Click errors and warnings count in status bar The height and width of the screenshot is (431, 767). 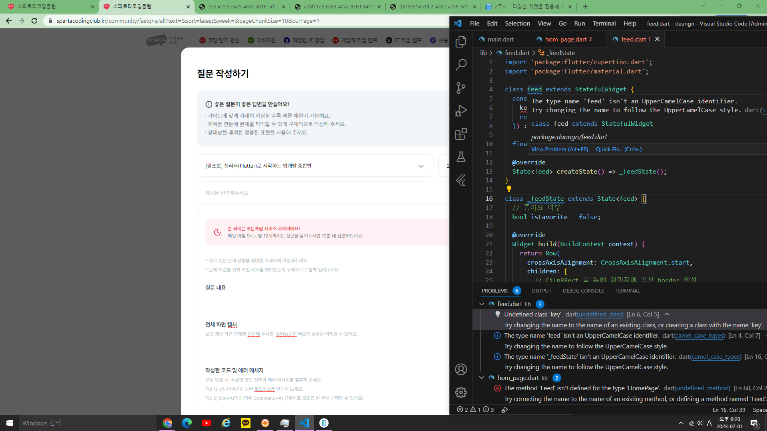click(475, 409)
